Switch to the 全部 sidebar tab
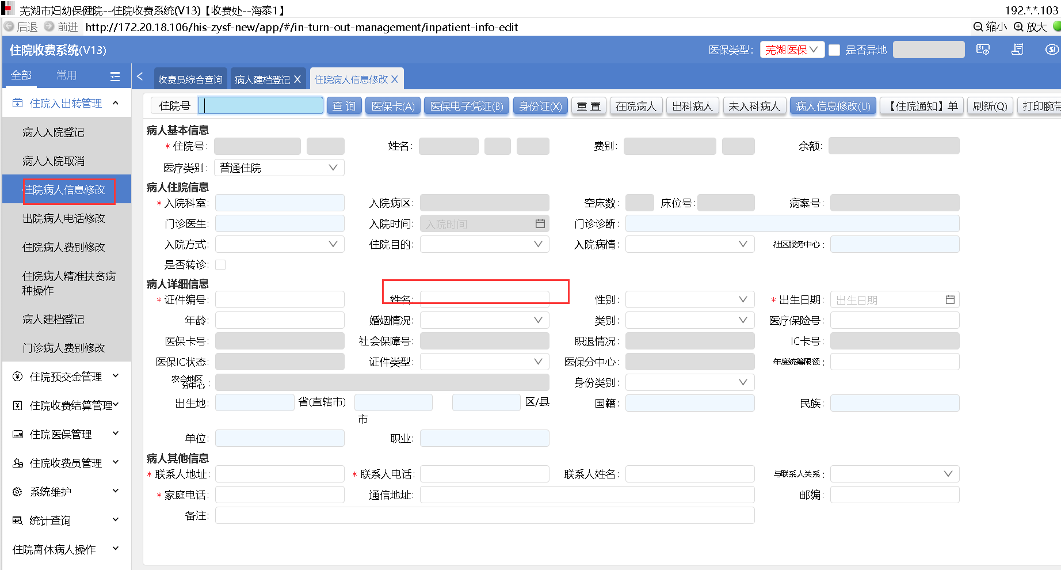The width and height of the screenshot is (1061, 570). (x=21, y=75)
